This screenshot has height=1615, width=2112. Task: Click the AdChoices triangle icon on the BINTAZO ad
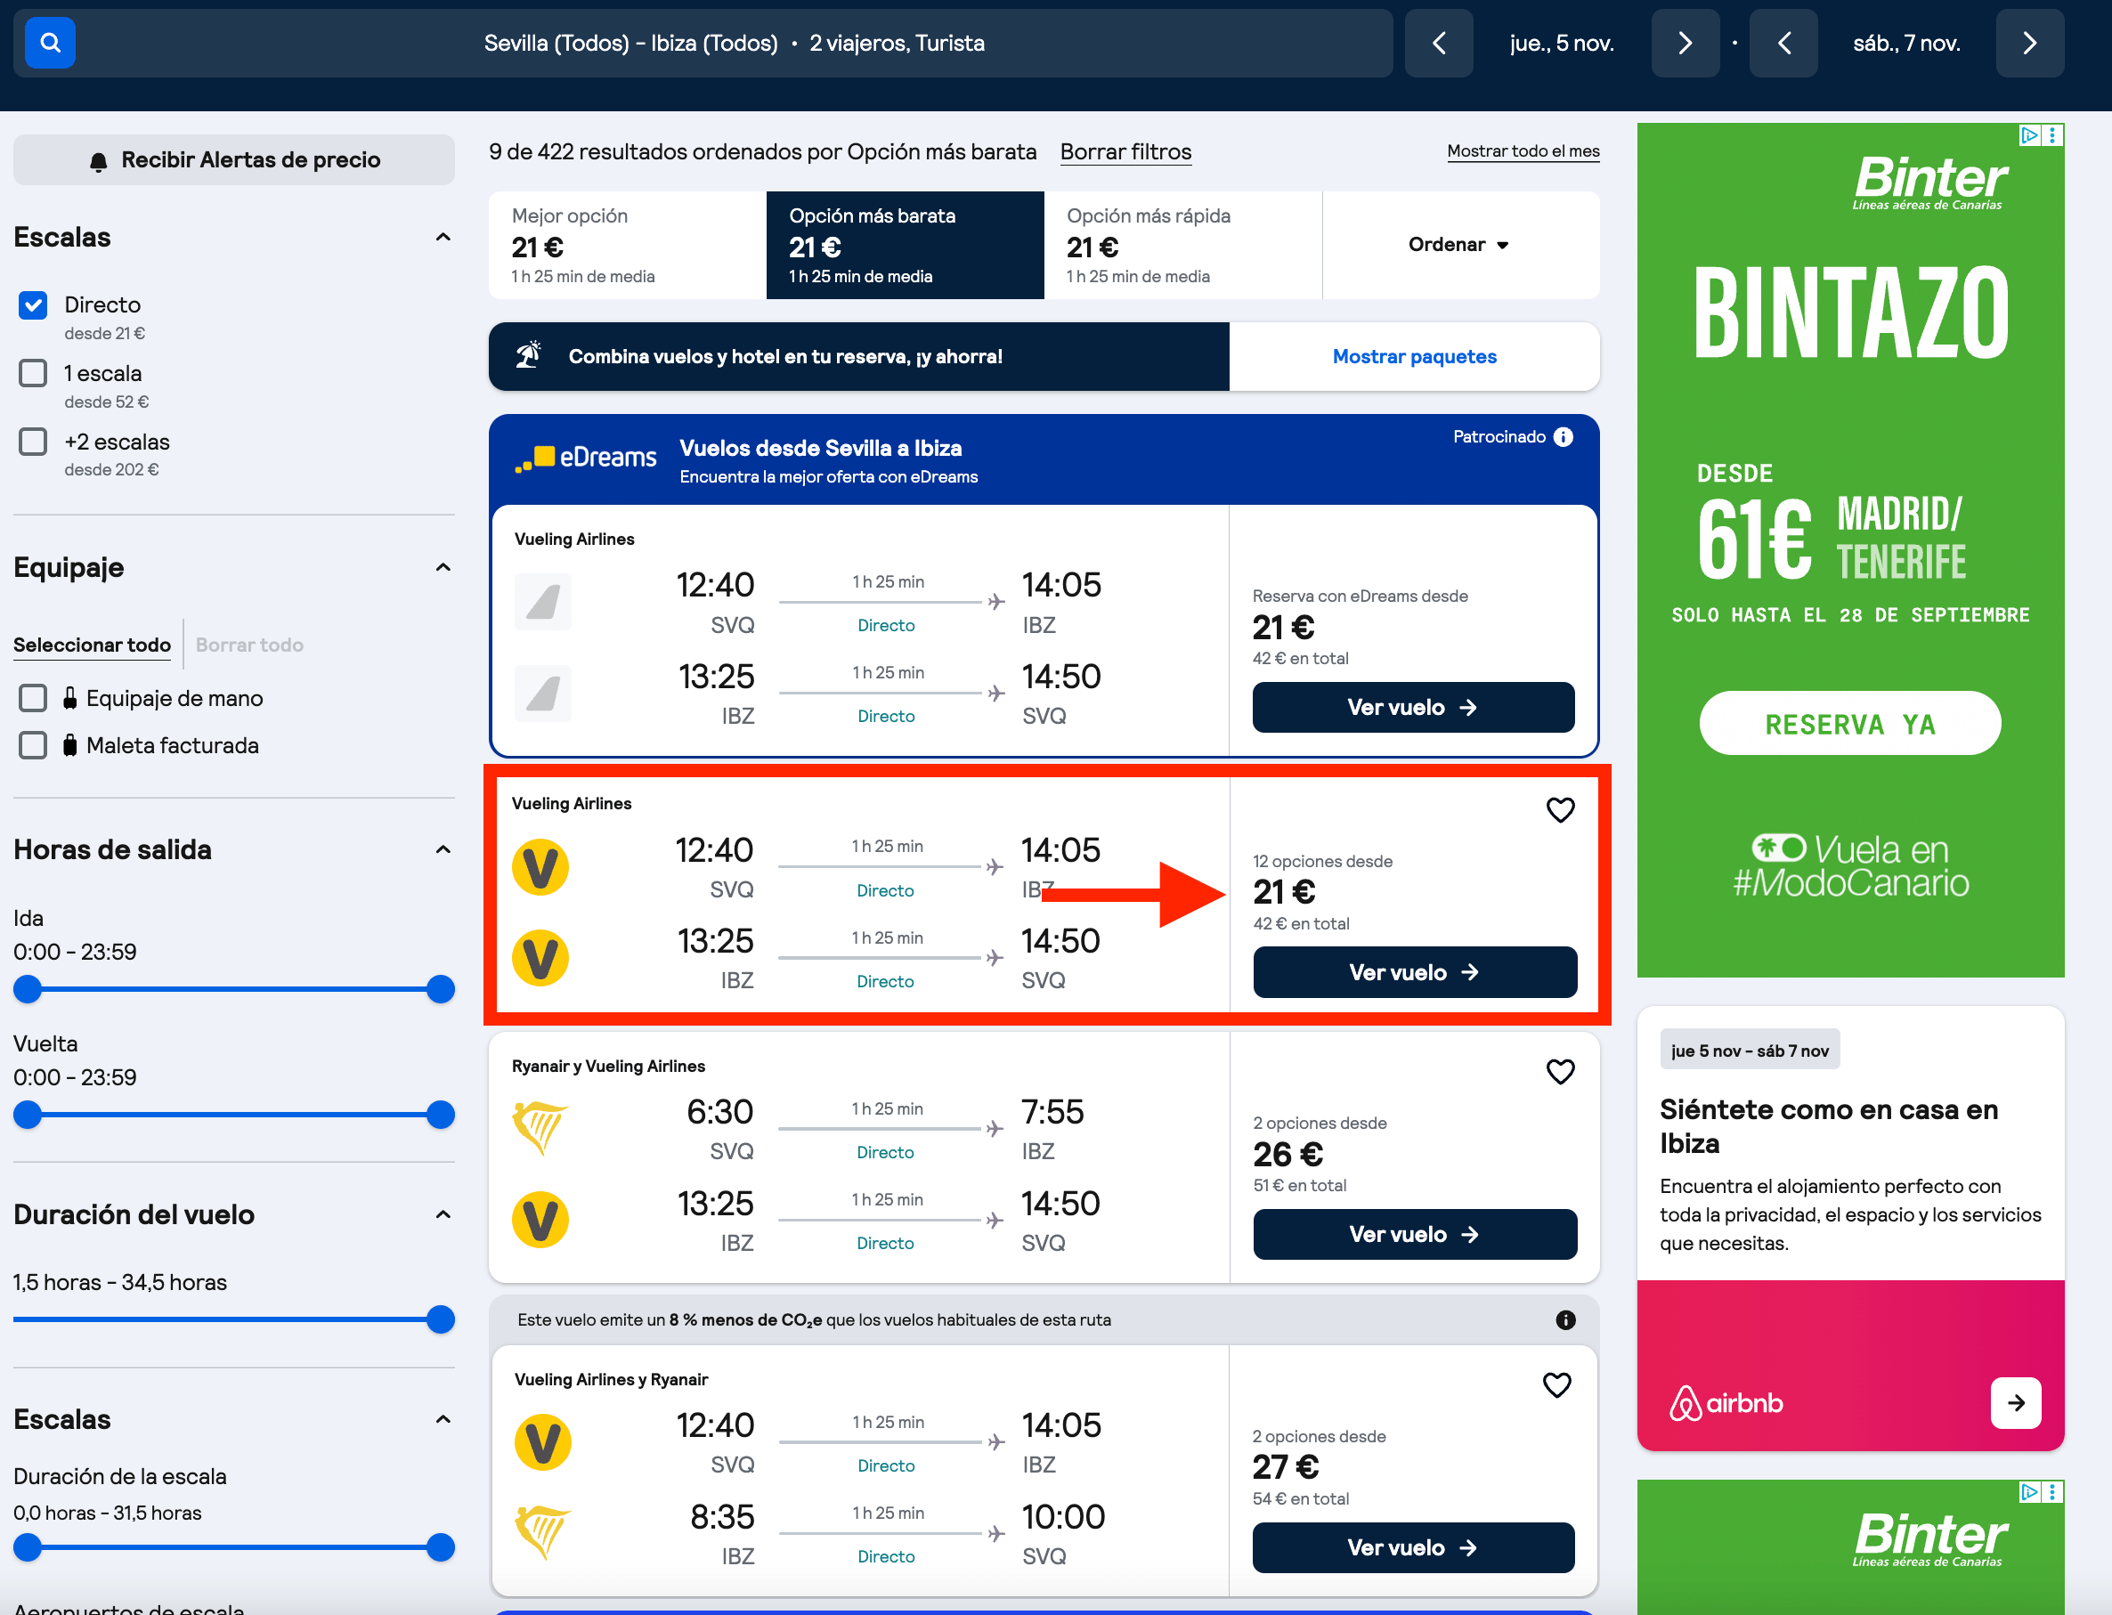point(2028,134)
